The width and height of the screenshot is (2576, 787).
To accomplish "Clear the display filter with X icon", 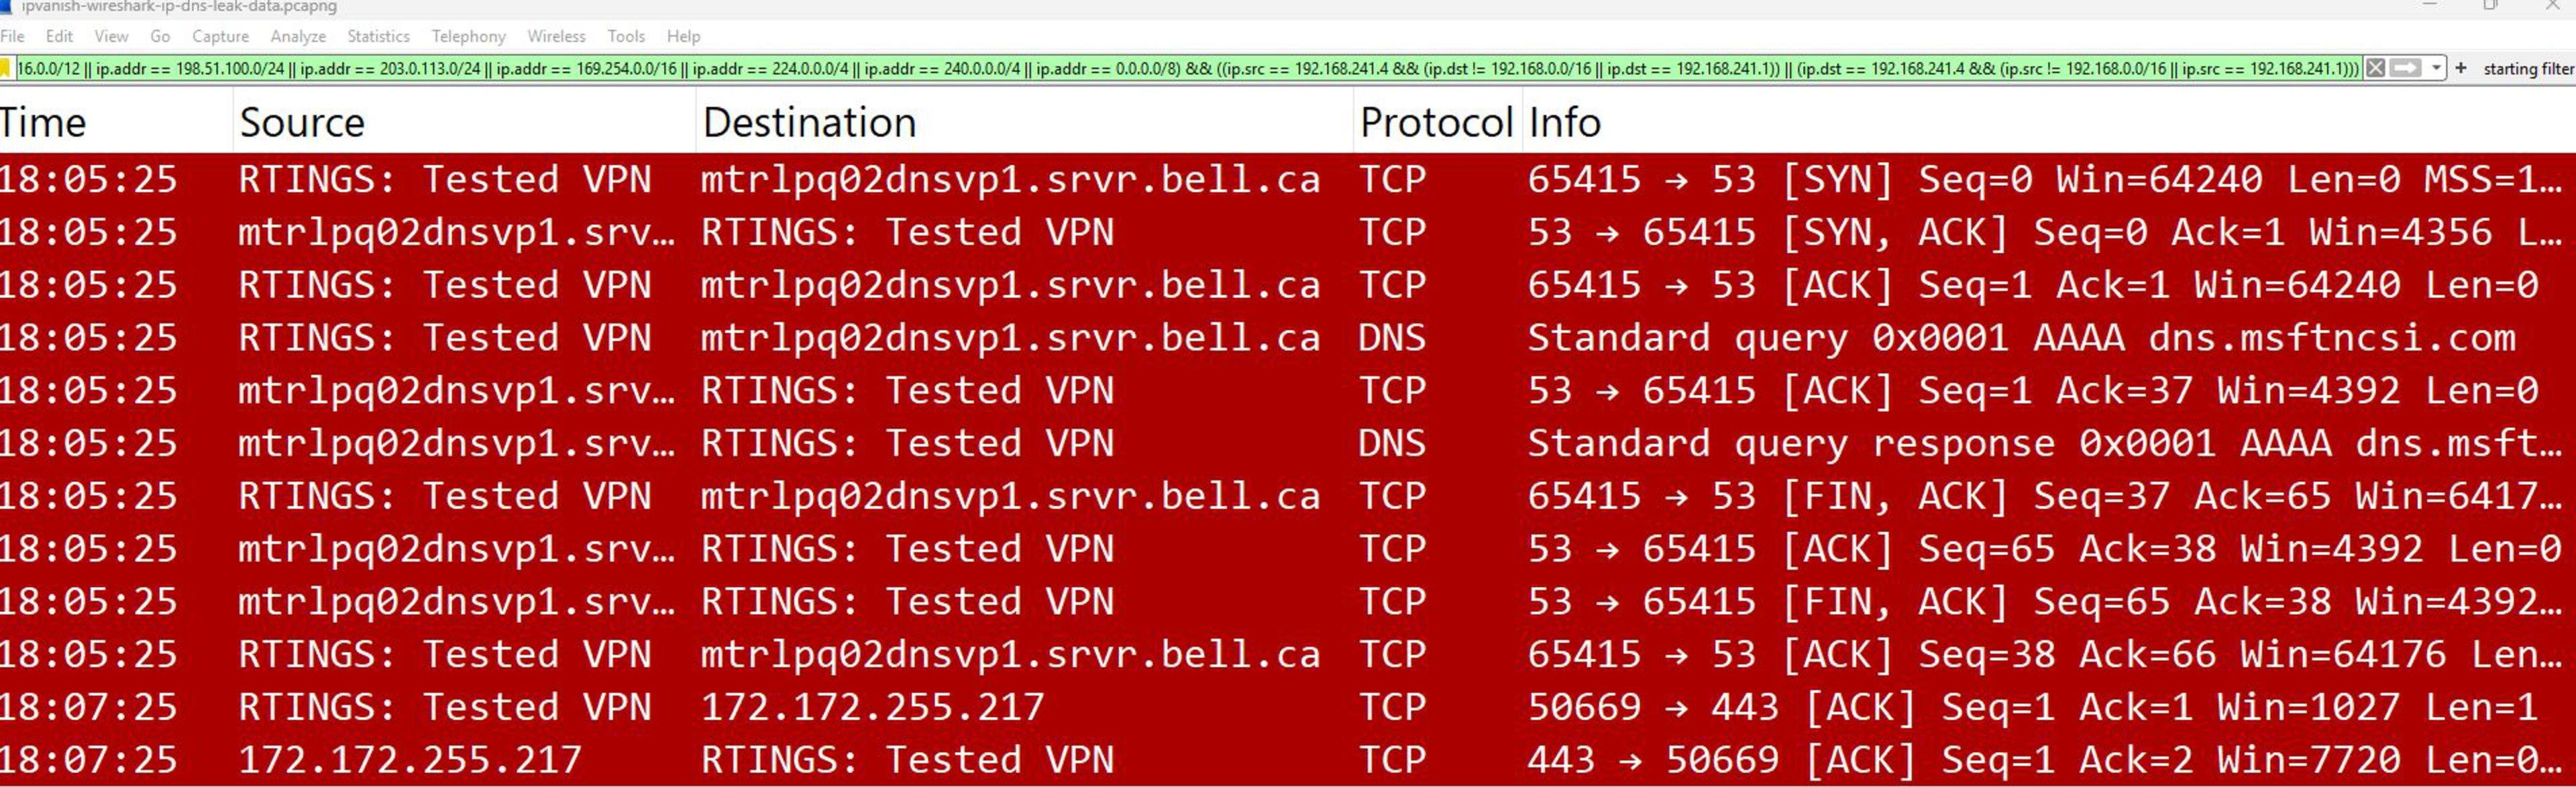I will click(x=2376, y=69).
